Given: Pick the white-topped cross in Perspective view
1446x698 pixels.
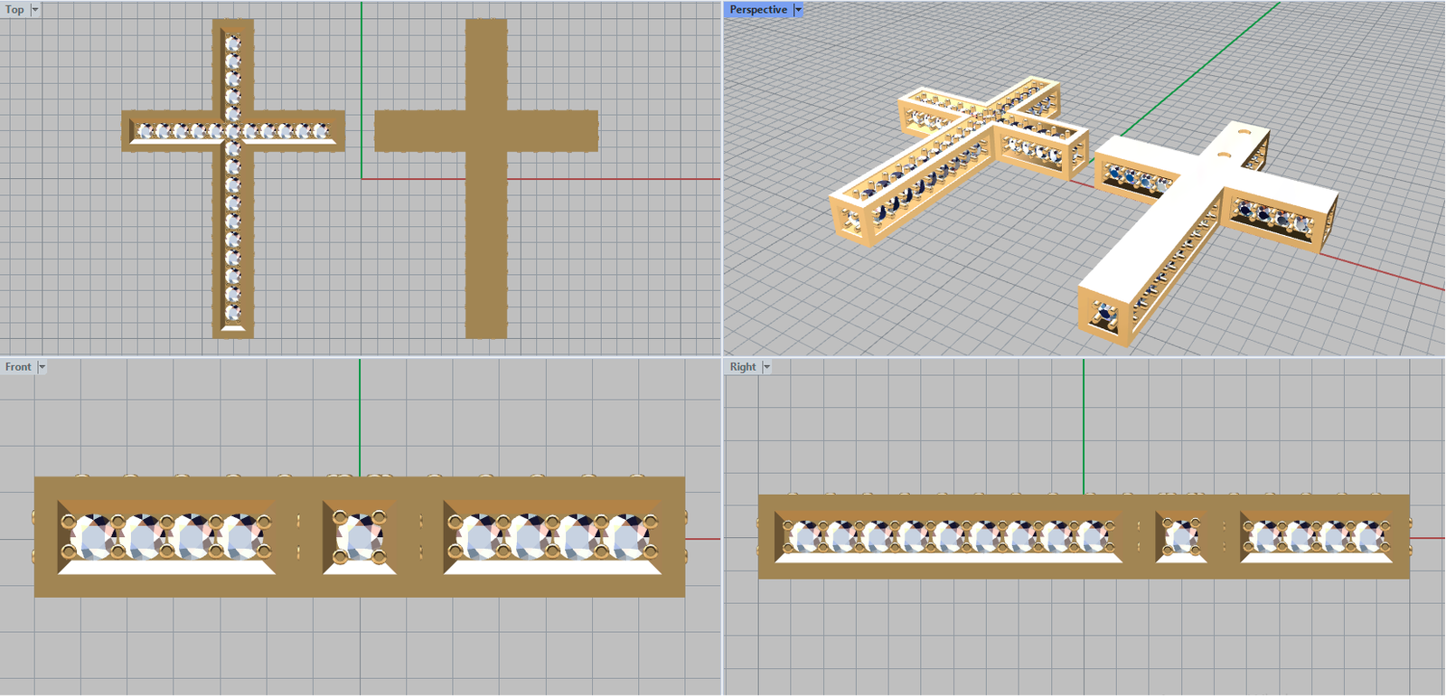Looking at the screenshot, I should 1175,217.
